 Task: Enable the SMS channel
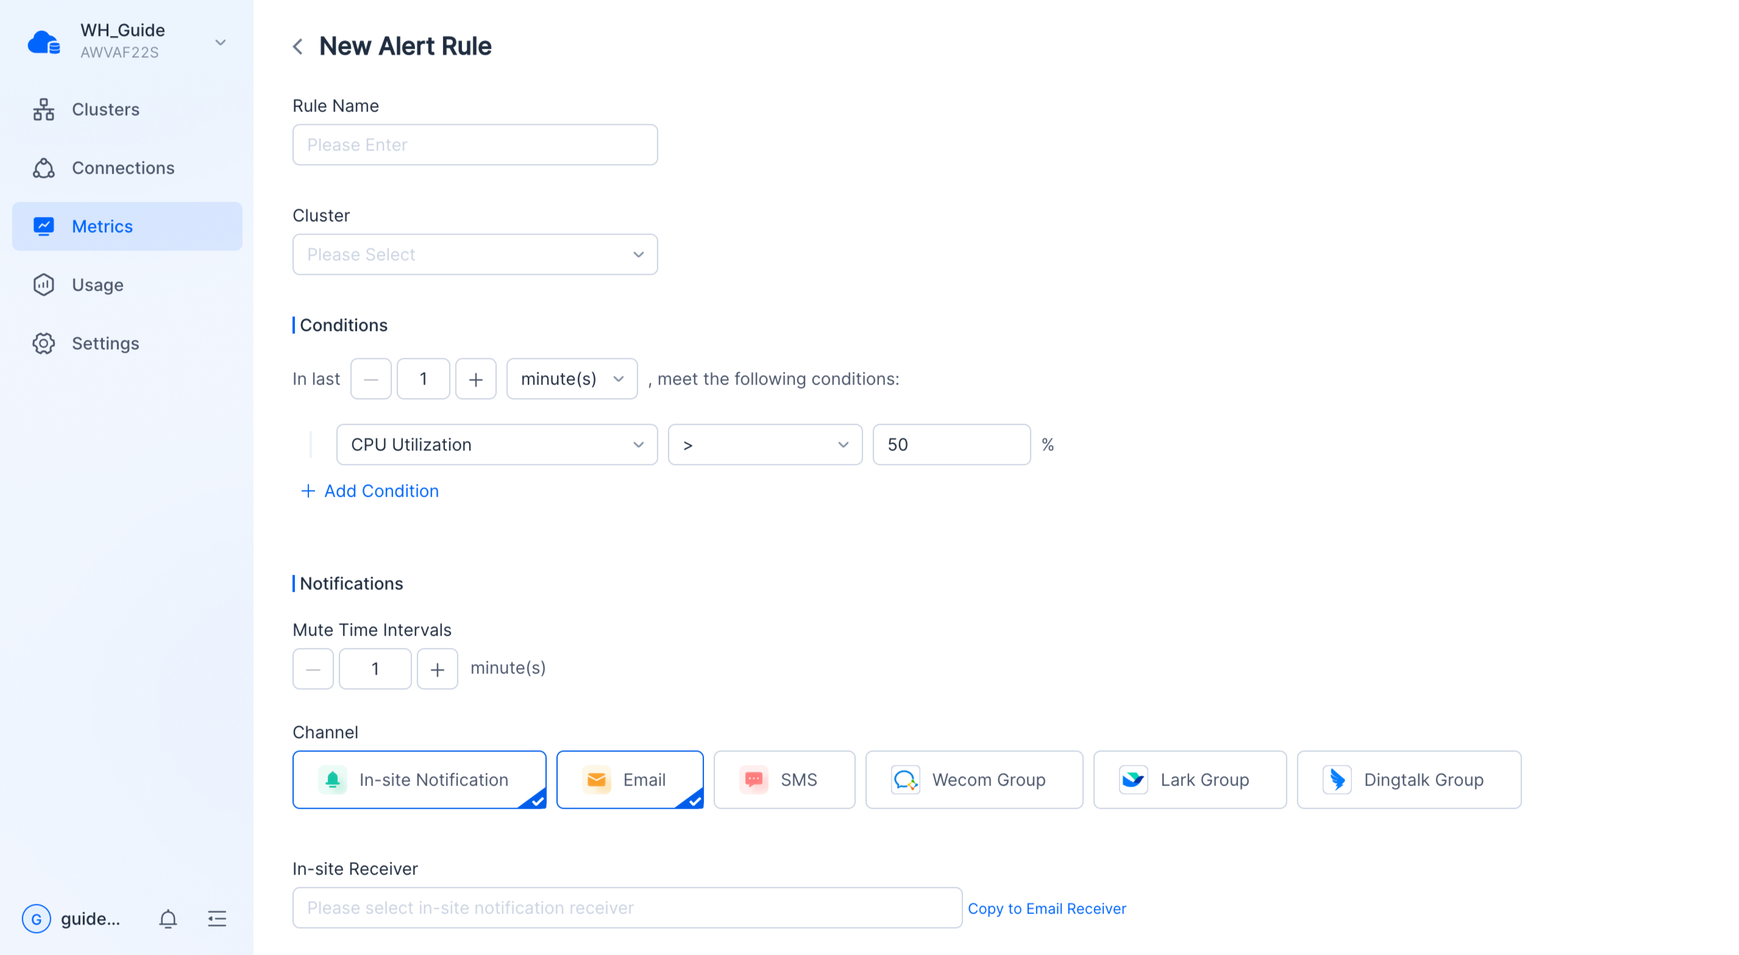pyautogui.click(x=784, y=779)
